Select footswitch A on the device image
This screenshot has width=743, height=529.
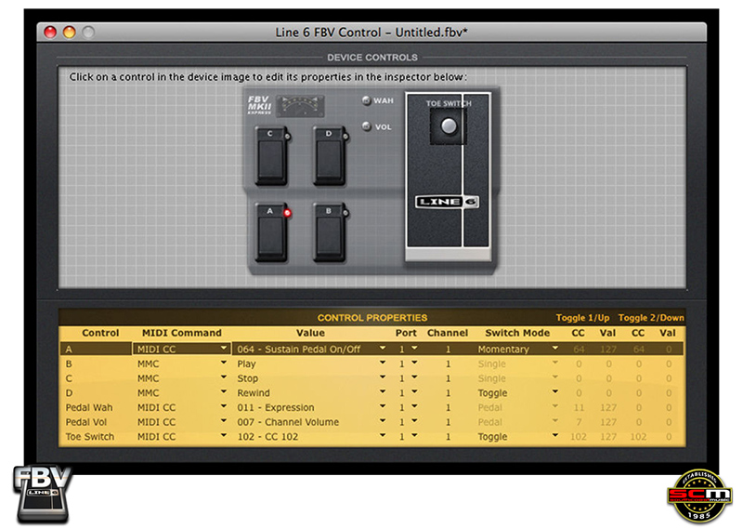pos(271,232)
